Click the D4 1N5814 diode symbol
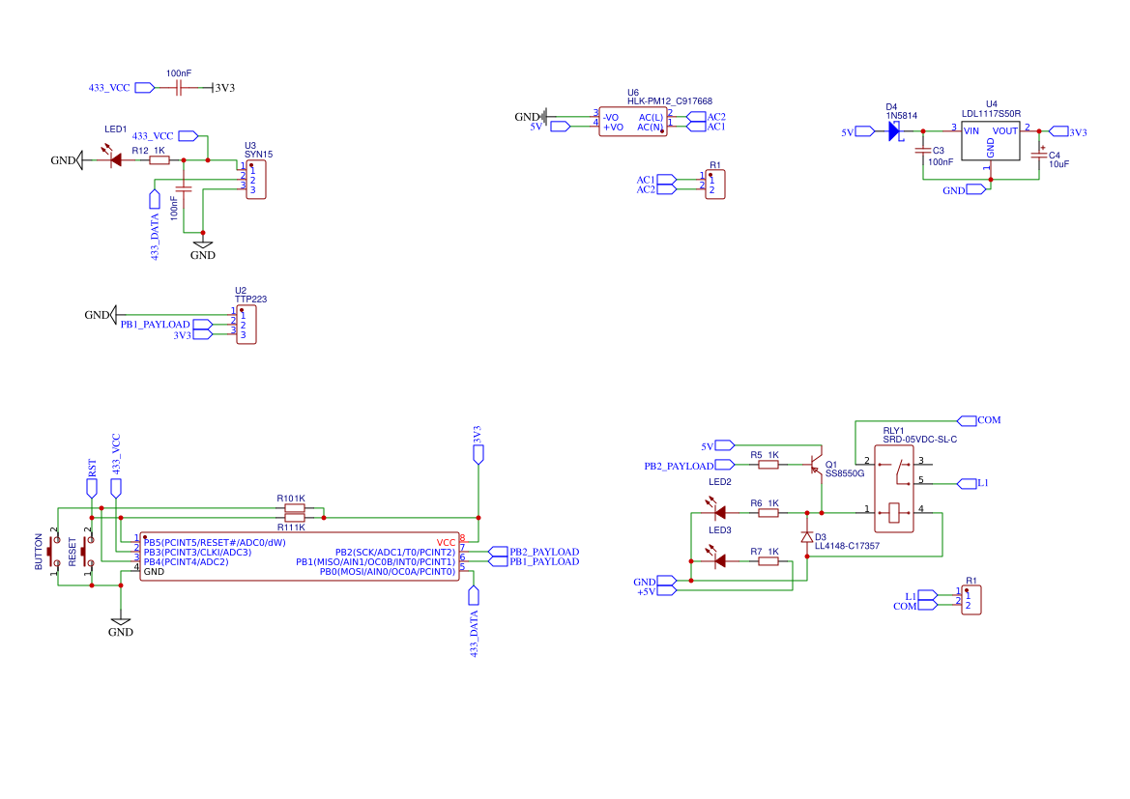The width and height of the screenshot is (1130, 799). (894, 131)
